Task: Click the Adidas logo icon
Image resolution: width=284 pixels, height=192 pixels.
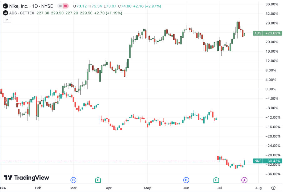Action: [x=5, y=13]
